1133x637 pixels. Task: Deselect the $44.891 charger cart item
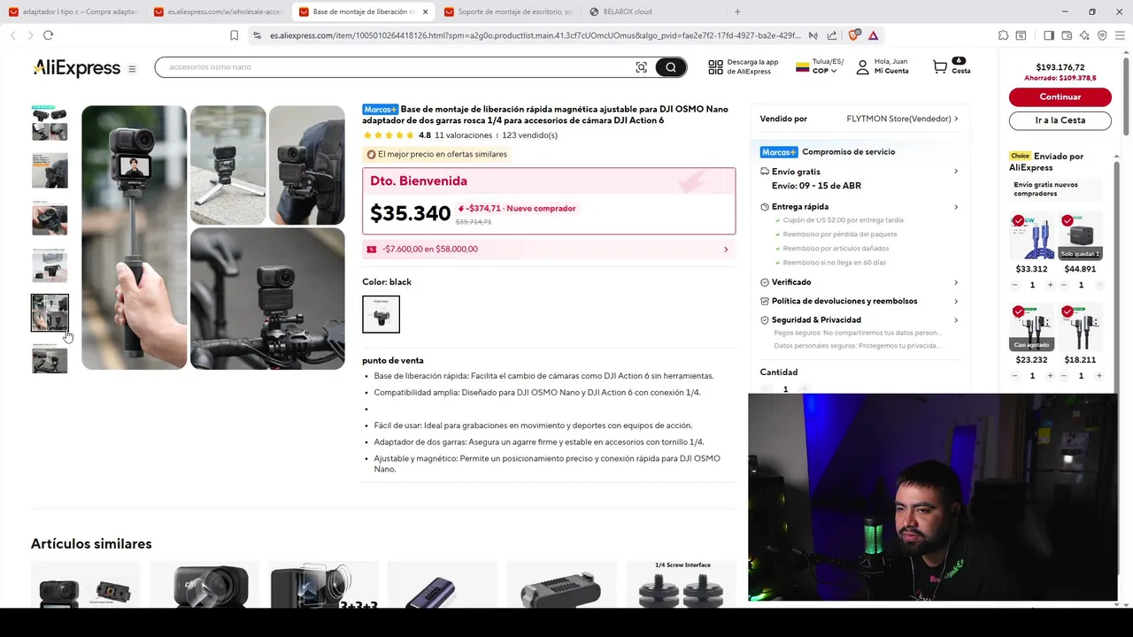1067,221
